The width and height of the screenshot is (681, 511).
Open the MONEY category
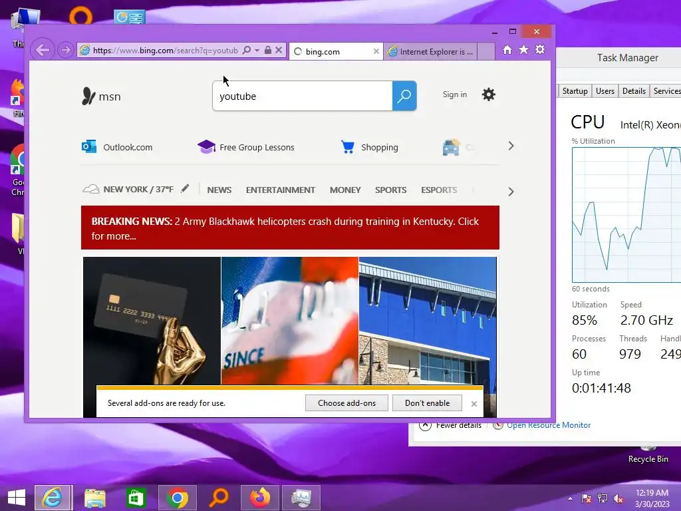(345, 190)
